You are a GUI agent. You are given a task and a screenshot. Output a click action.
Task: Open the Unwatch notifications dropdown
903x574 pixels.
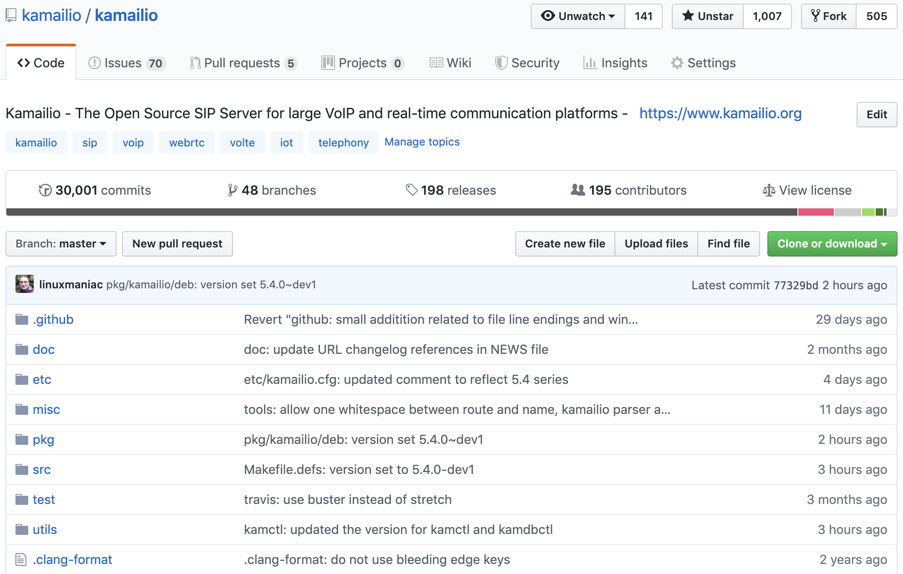[x=578, y=16]
